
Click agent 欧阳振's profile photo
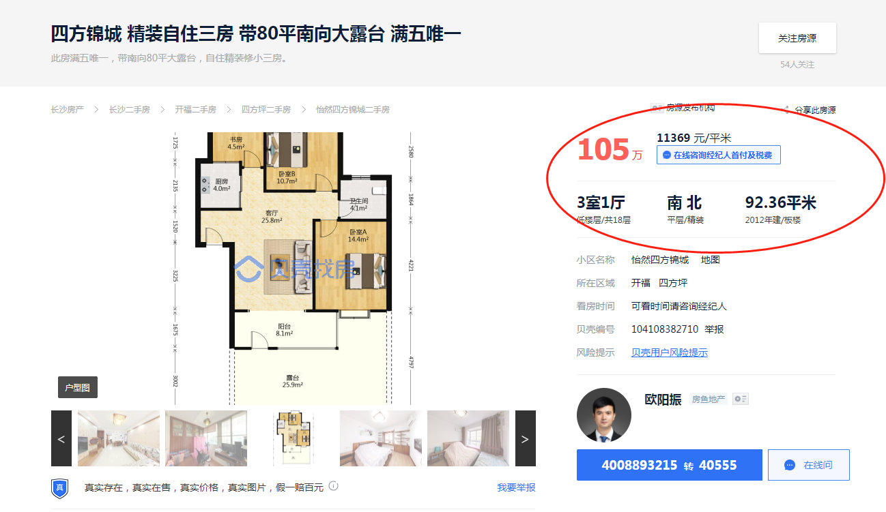click(604, 415)
